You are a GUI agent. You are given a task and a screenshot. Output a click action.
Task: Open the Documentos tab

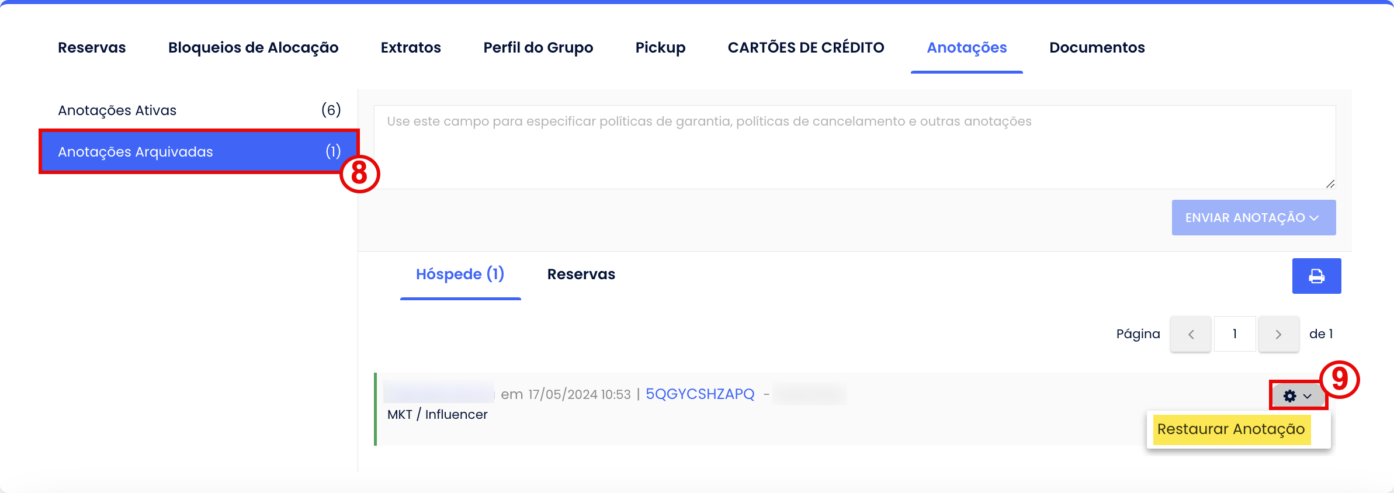click(x=1097, y=48)
